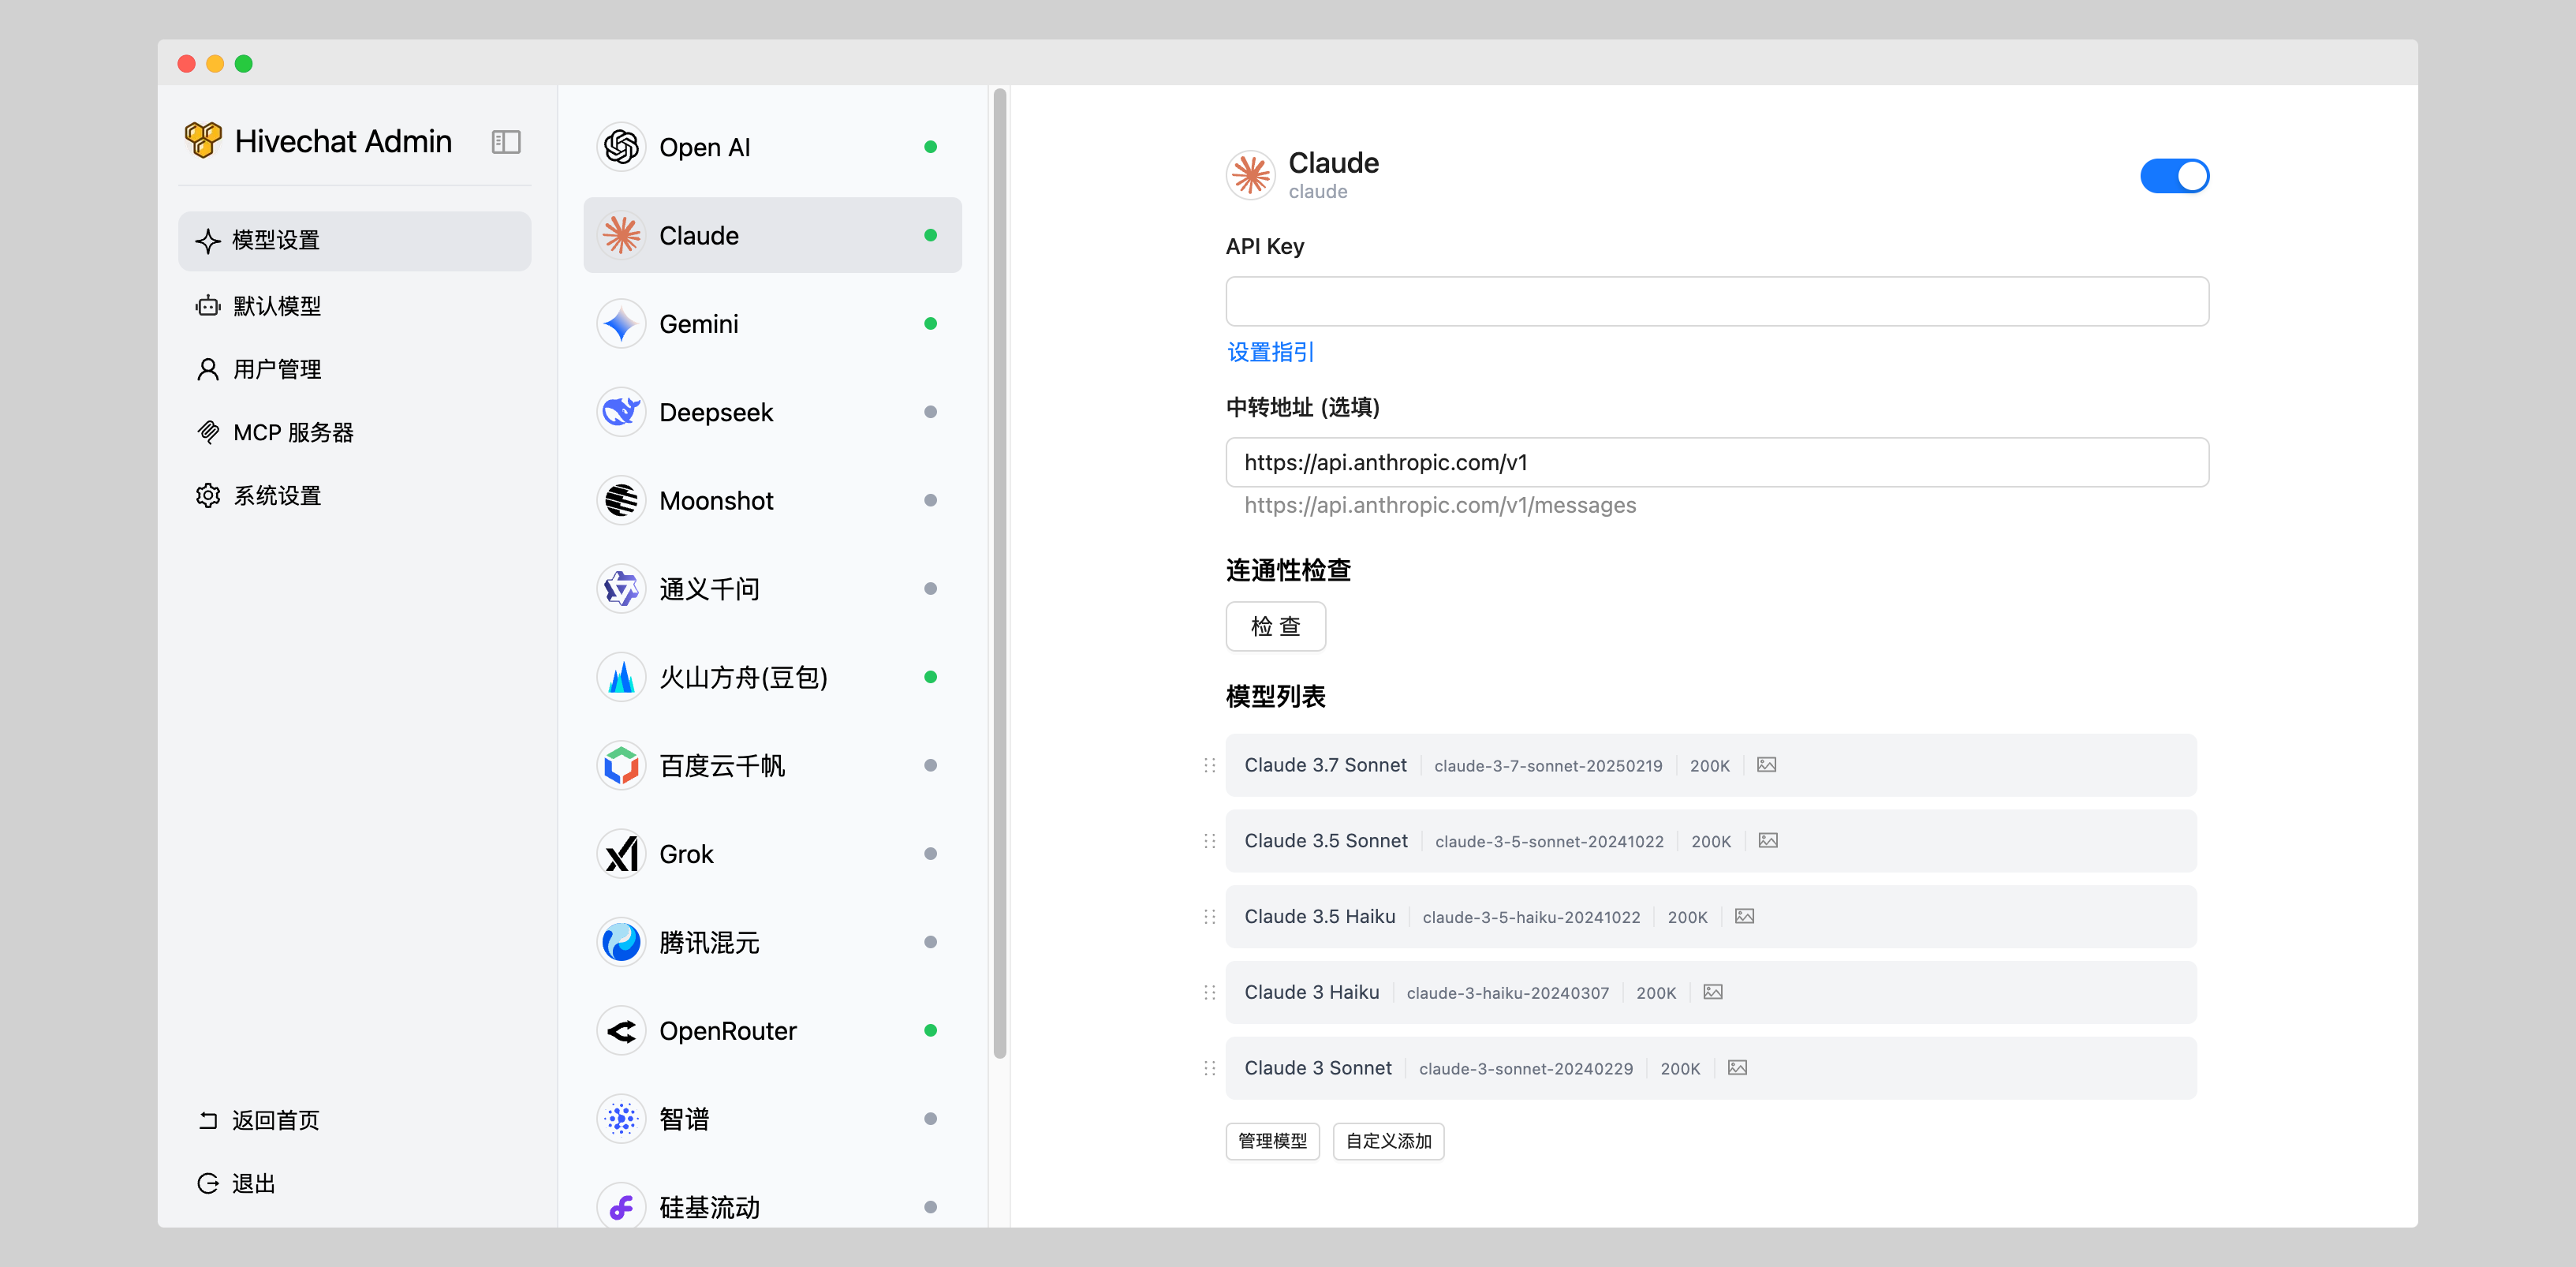2576x1267 pixels.
Task: Click the Grok xAI logo icon
Action: click(x=621, y=854)
